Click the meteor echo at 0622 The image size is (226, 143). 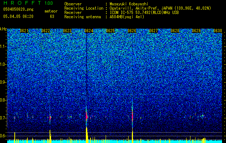click(50, 118)
